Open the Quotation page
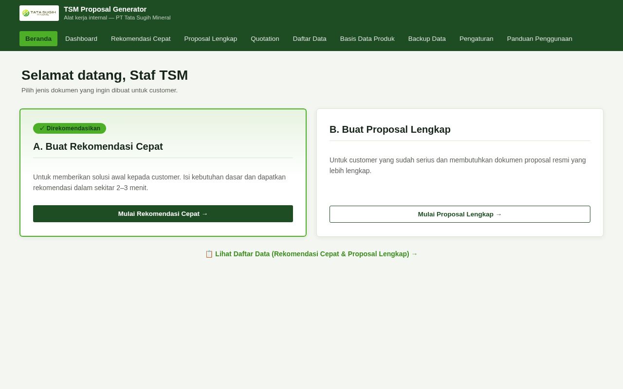This screenshot has height=389, width=623. 265,39
